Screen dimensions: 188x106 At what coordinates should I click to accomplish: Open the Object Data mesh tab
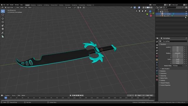[x=157, y=73]
